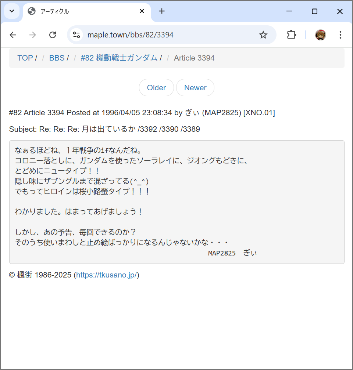Click the address bar URL field
This screenshot has width=353, height=370.
point(165,35)
